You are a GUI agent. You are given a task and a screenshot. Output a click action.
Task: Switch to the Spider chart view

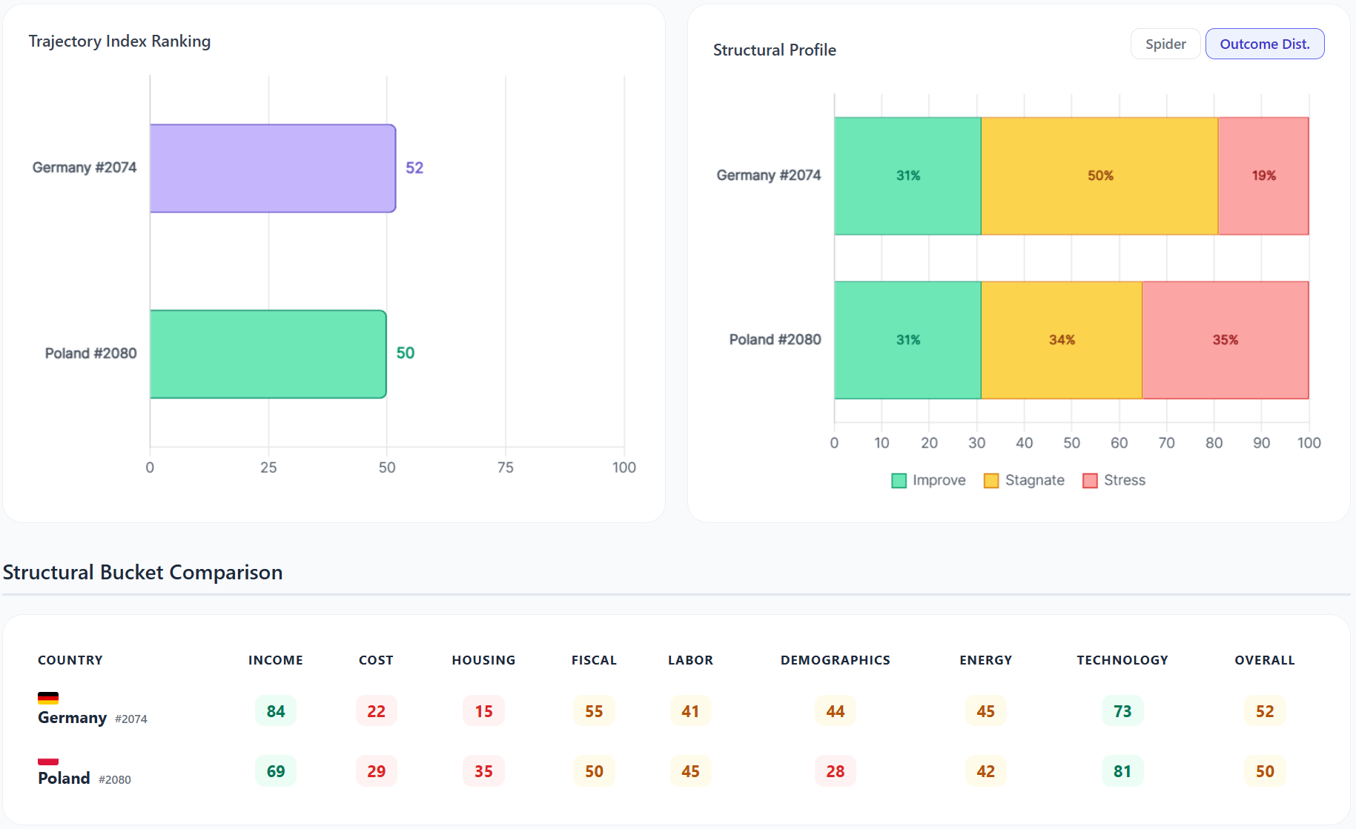coord(1165,44)
